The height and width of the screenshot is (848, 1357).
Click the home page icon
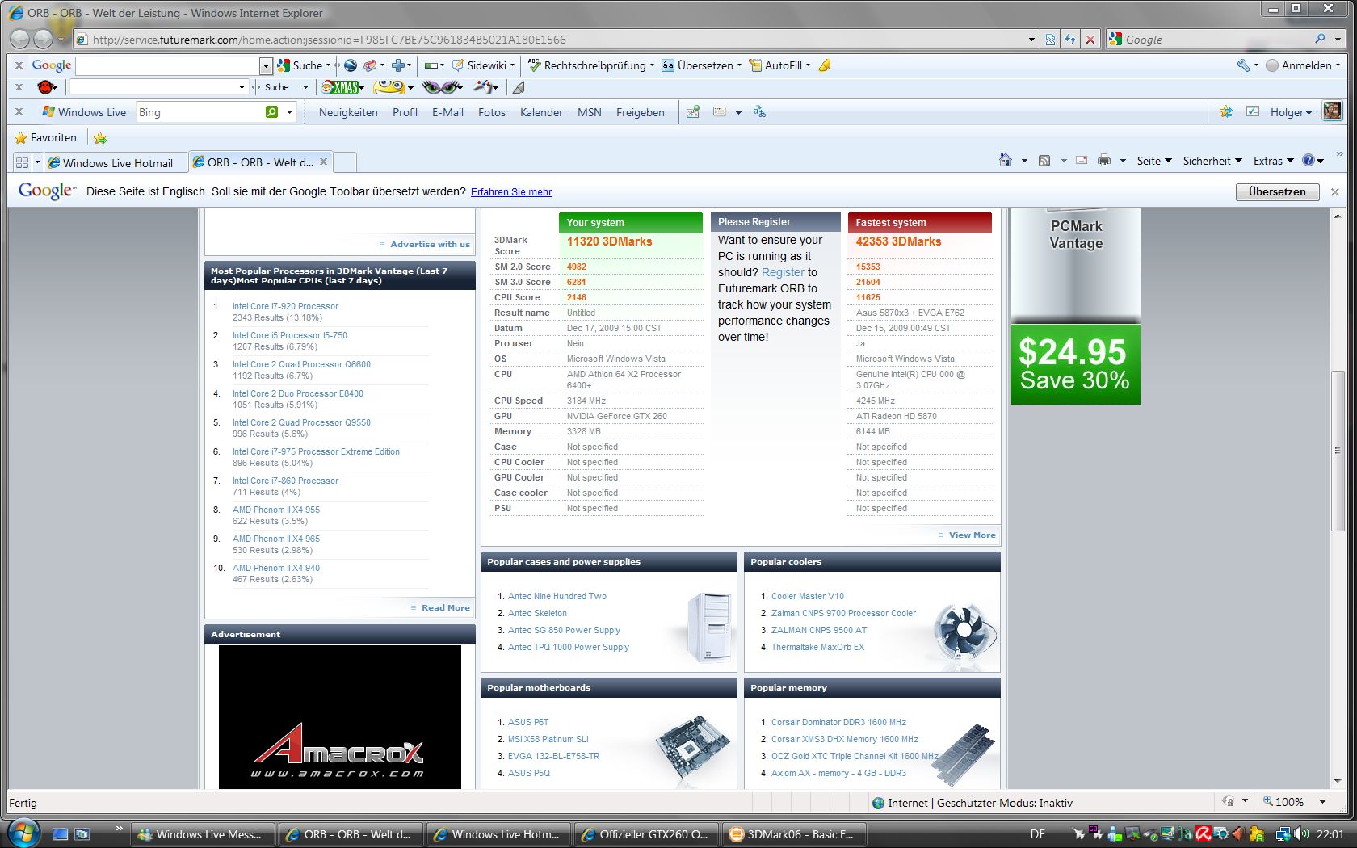pyautogui.click(x=1006, y=161)
